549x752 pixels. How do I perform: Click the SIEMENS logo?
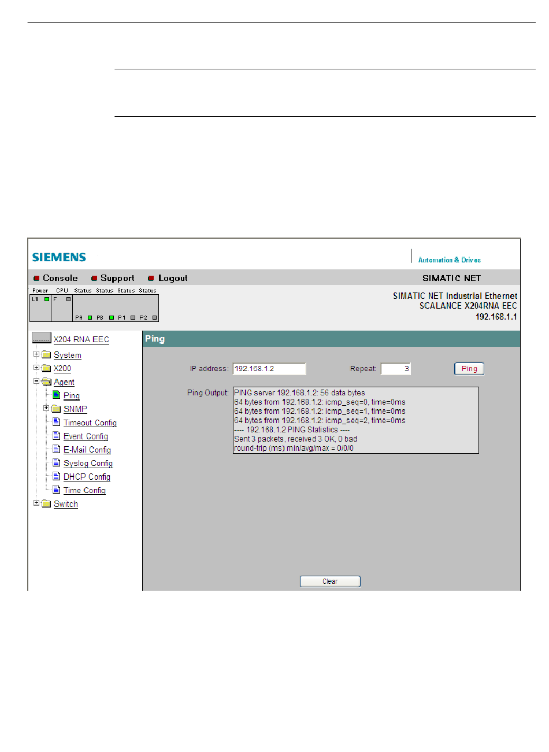coord(59,257)
